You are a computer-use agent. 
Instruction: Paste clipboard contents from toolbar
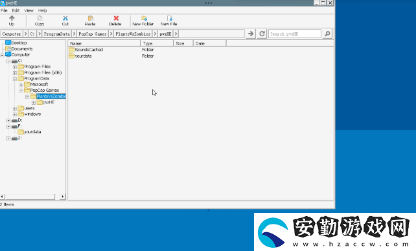[90, 21]
